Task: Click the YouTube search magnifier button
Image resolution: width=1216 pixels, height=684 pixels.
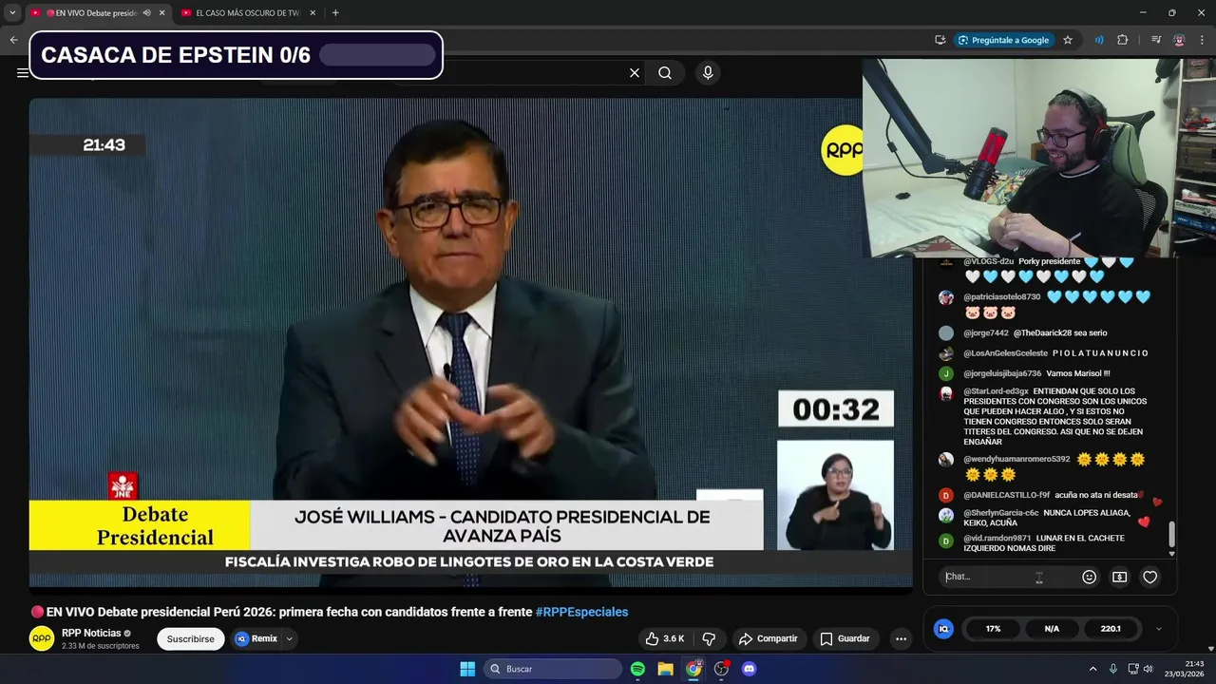Action: point(665,73)
